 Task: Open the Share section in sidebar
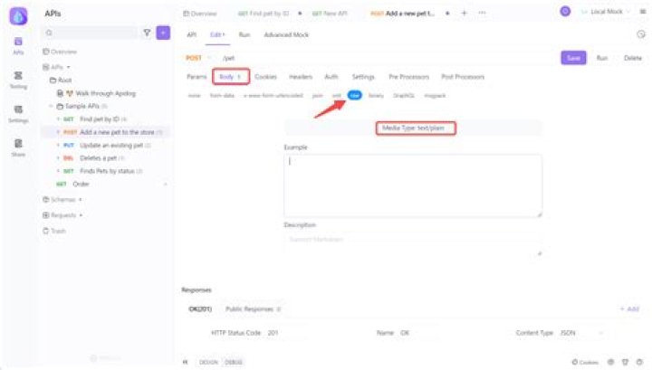[18, 147]
